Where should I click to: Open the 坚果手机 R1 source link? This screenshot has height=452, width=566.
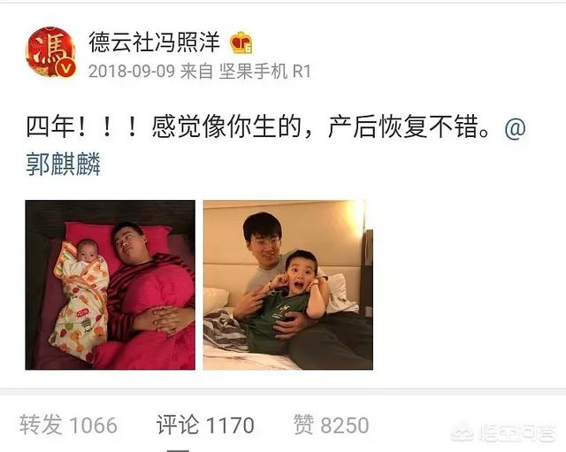click(x=265, y=71)
